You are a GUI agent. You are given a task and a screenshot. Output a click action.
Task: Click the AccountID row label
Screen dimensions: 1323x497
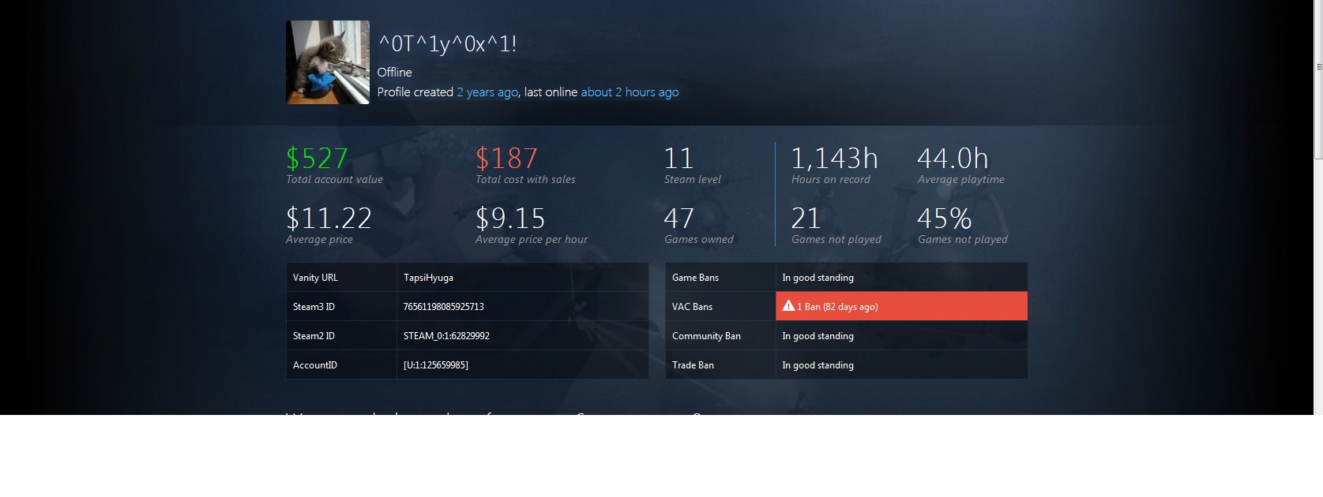[x=315, y=365]
